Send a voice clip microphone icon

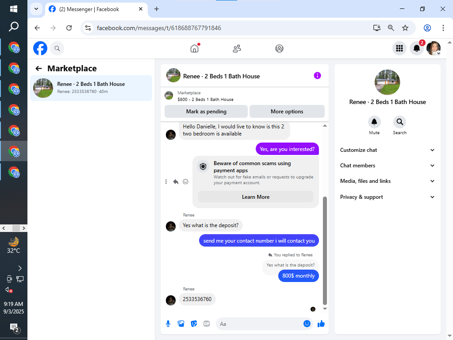[168, 324]
